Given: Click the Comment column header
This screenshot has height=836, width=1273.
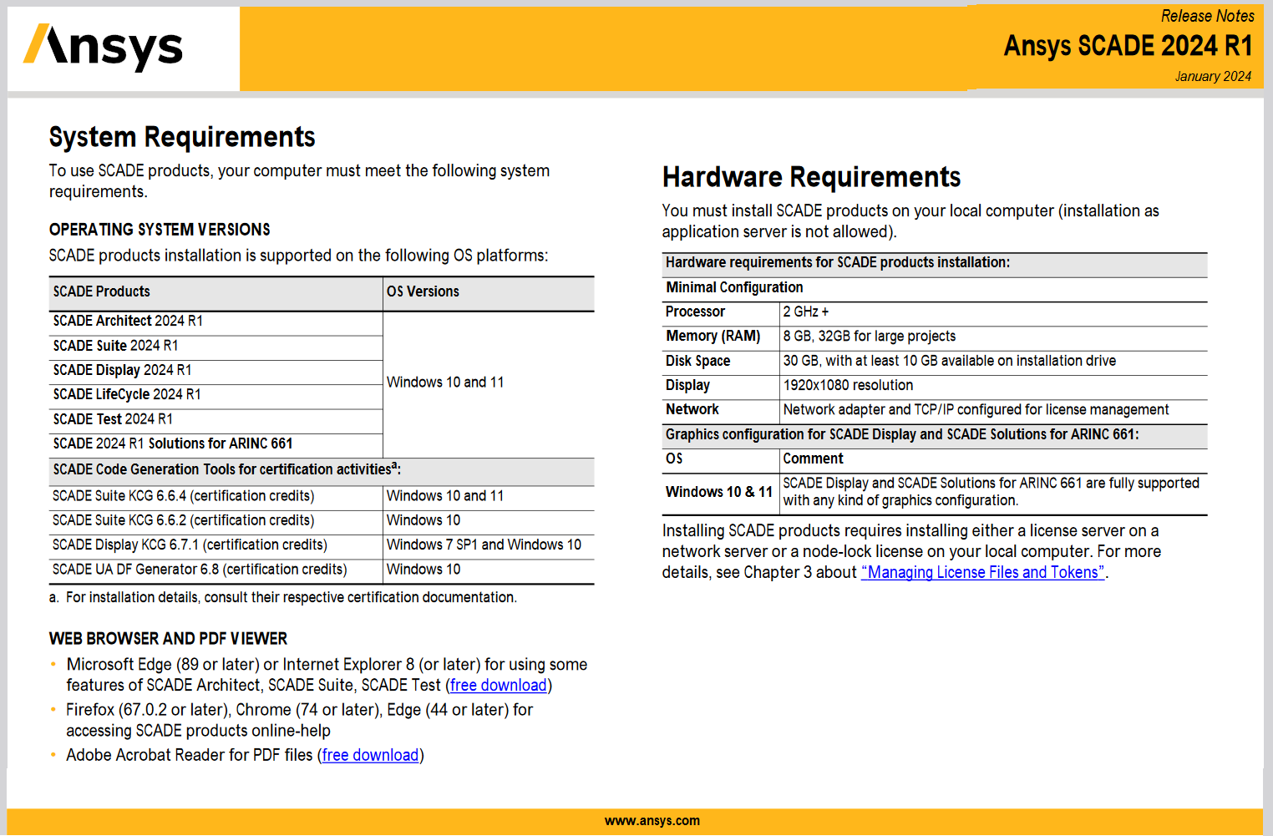Looking at the screenshot, I should click(x=993, y=459).
